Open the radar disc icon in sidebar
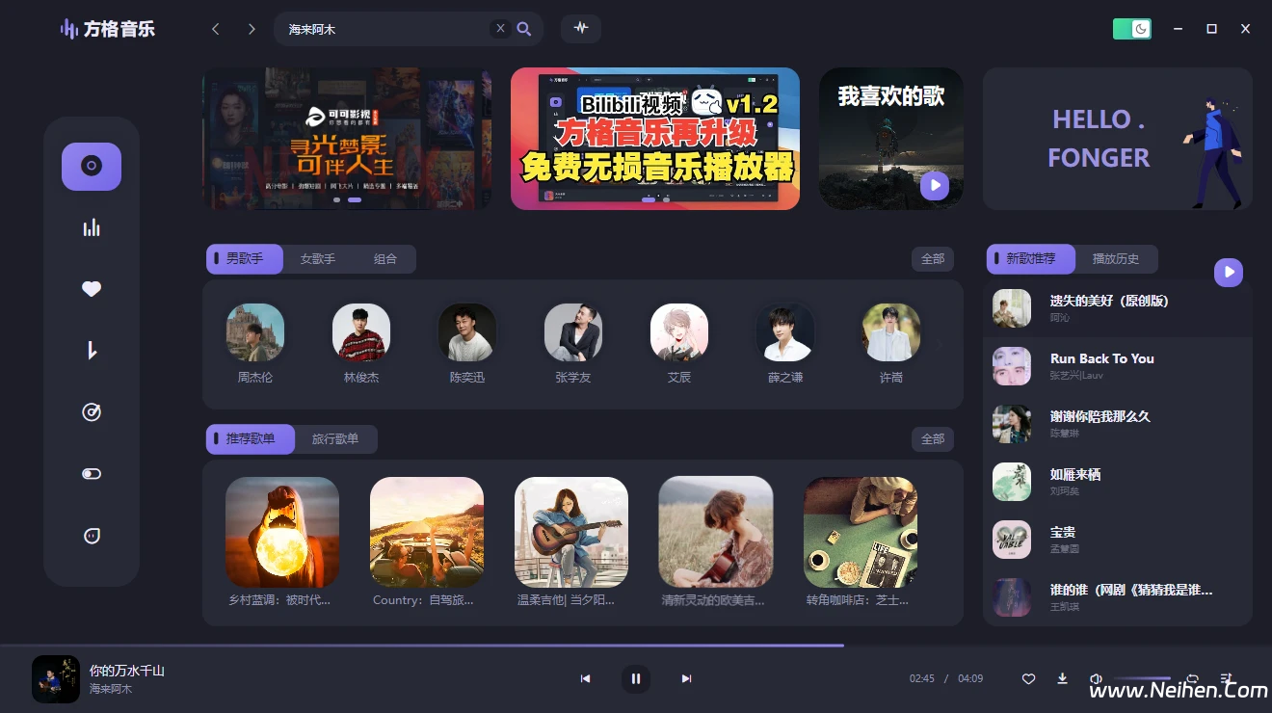This screenshot has height=713, width=1272. click(92, 412)
